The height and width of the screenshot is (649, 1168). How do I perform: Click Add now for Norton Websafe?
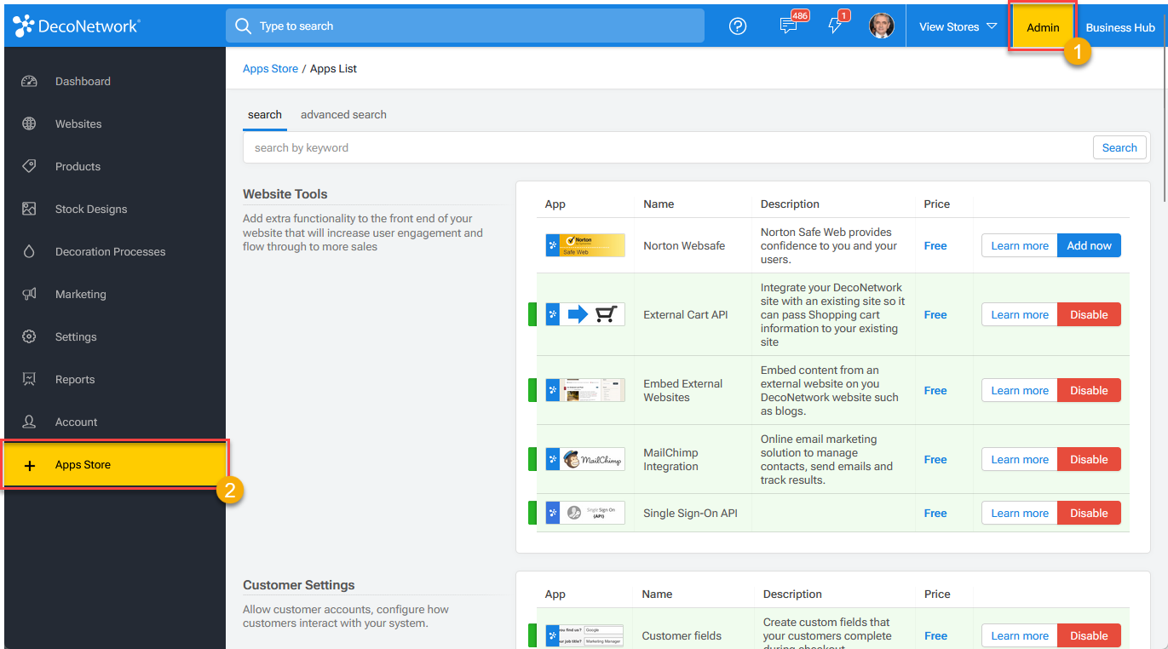tap(1089, 246)
